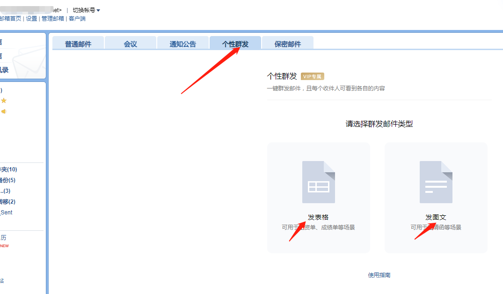Viewport: 503px width, 294px height.
Task: Choose the 发图文 label
Action: coord(436,217)
